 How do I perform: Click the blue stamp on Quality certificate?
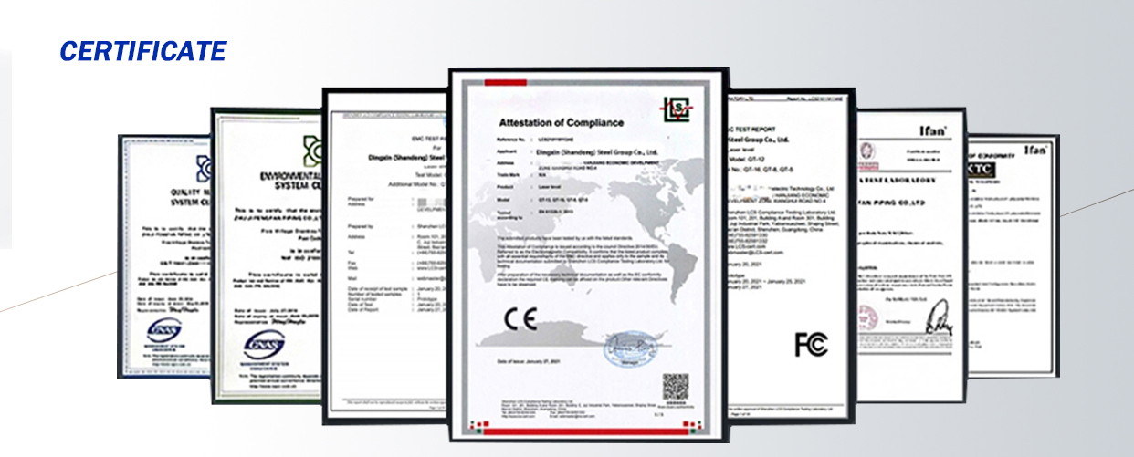pos(164,329)
